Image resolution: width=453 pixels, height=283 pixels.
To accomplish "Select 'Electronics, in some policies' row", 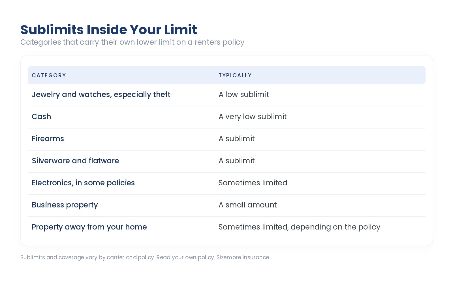I will (x=226, y=183).
